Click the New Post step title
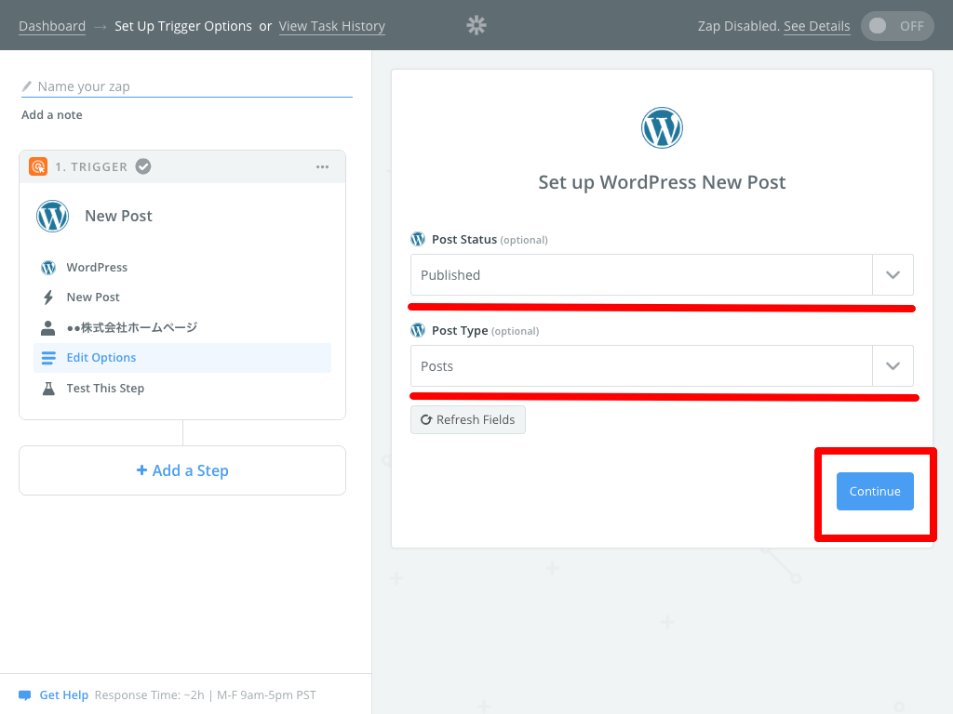Viewport: 953px width, 714px height. click(x=118, y=216)
